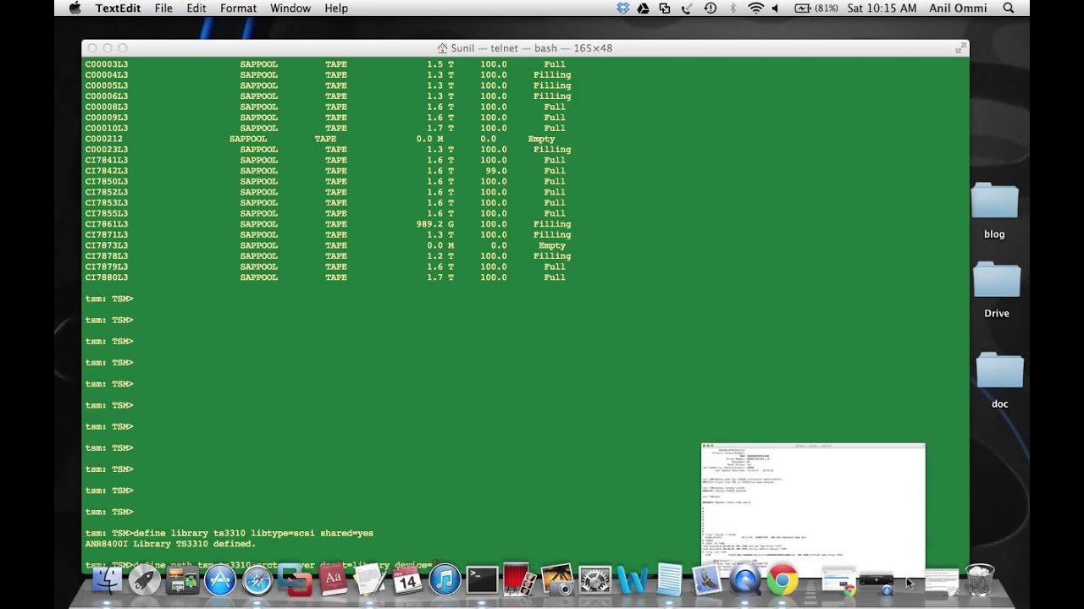Open Google Chrome from the Dock

783,580
